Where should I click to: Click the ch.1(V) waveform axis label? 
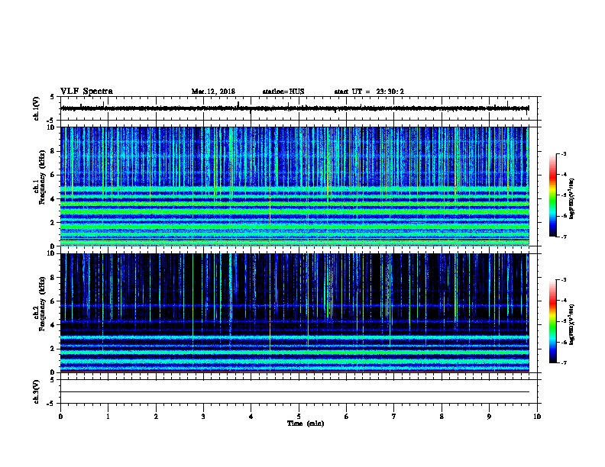coord(36,108)
